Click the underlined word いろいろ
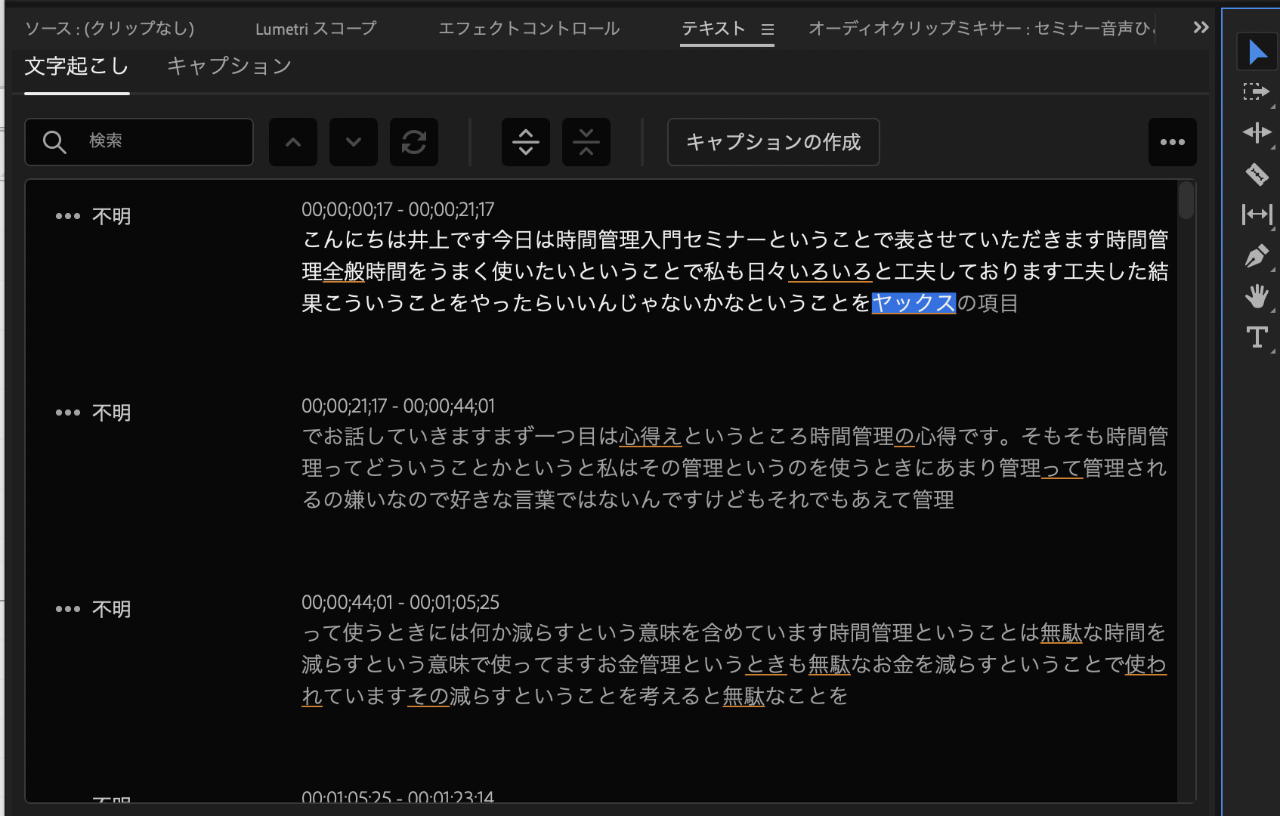This screenshot has height=816, width=1280. pos(830,271)
